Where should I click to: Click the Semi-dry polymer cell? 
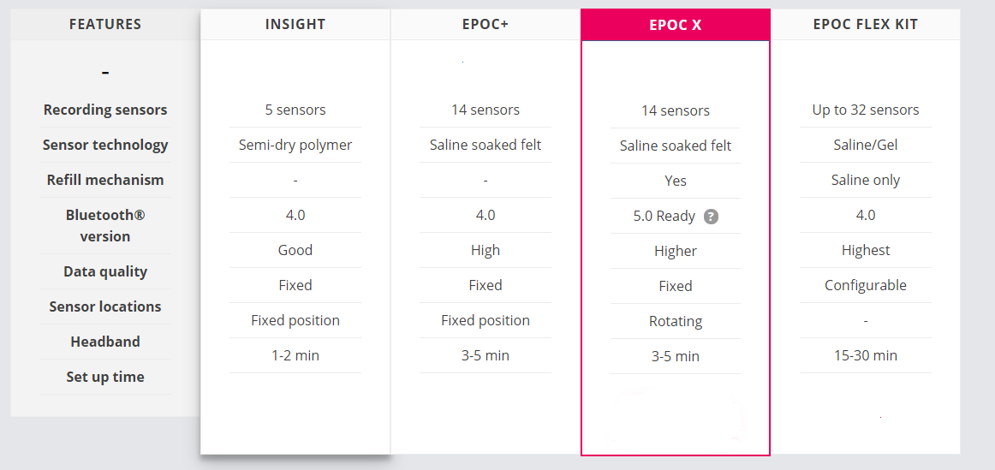coord(295,145)
